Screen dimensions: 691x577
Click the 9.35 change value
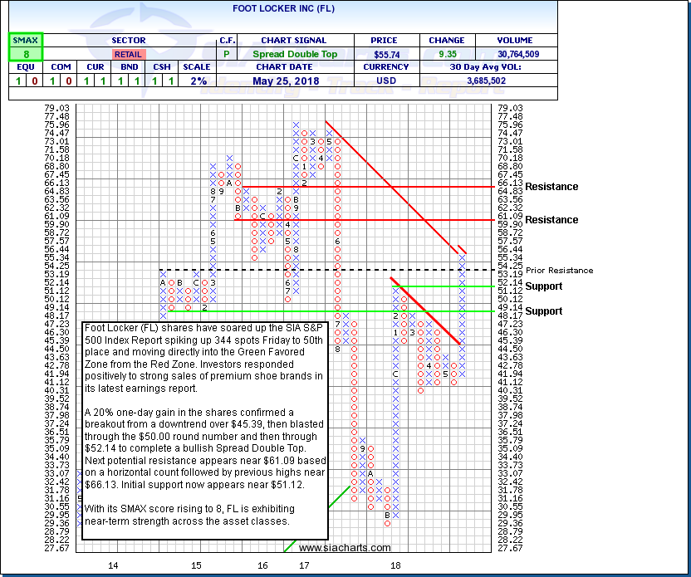click(x=445, y=54)
